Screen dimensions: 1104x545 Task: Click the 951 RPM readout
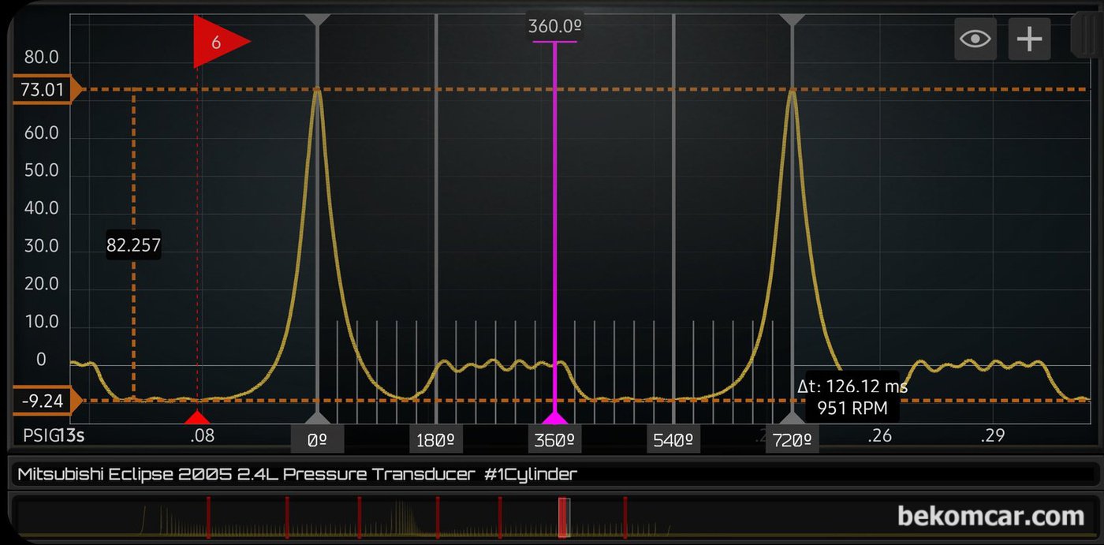(852, 408)
